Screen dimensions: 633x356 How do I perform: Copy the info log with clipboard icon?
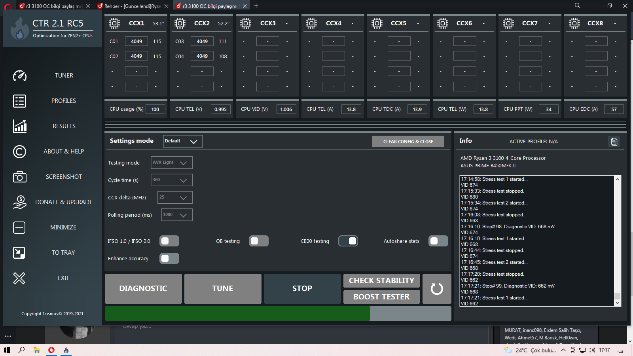(x=614, y=142)
